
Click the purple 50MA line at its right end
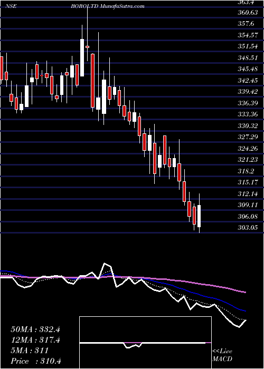click(244, 292)
